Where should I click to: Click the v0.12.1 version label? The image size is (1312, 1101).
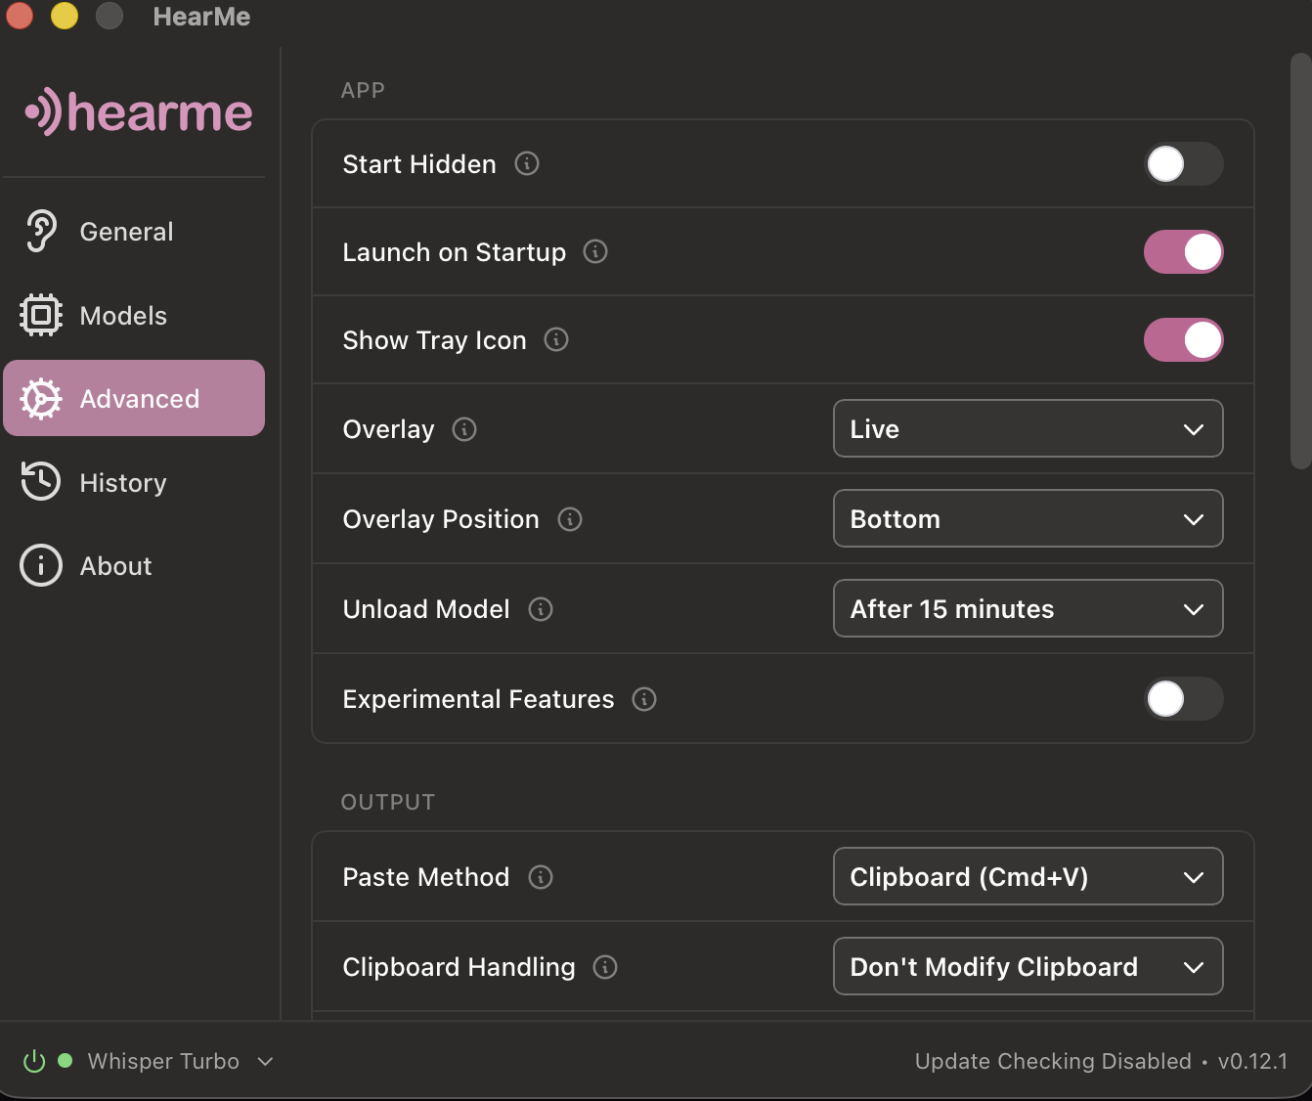(x=1252, y=1061)
